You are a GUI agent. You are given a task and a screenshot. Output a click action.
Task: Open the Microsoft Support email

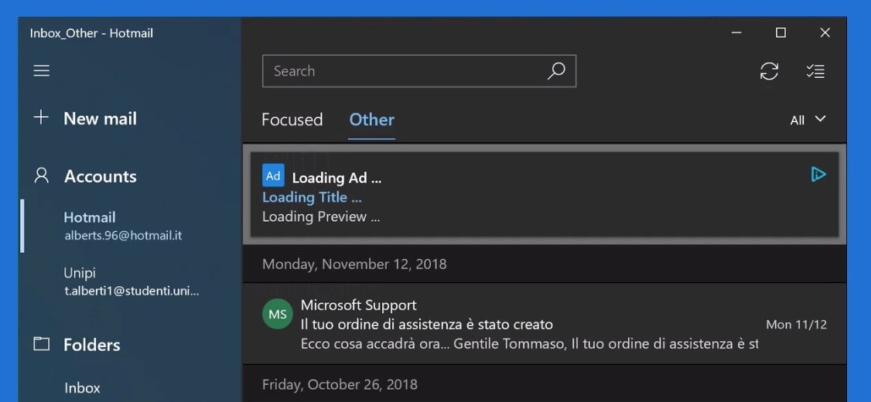click(545, 324)
